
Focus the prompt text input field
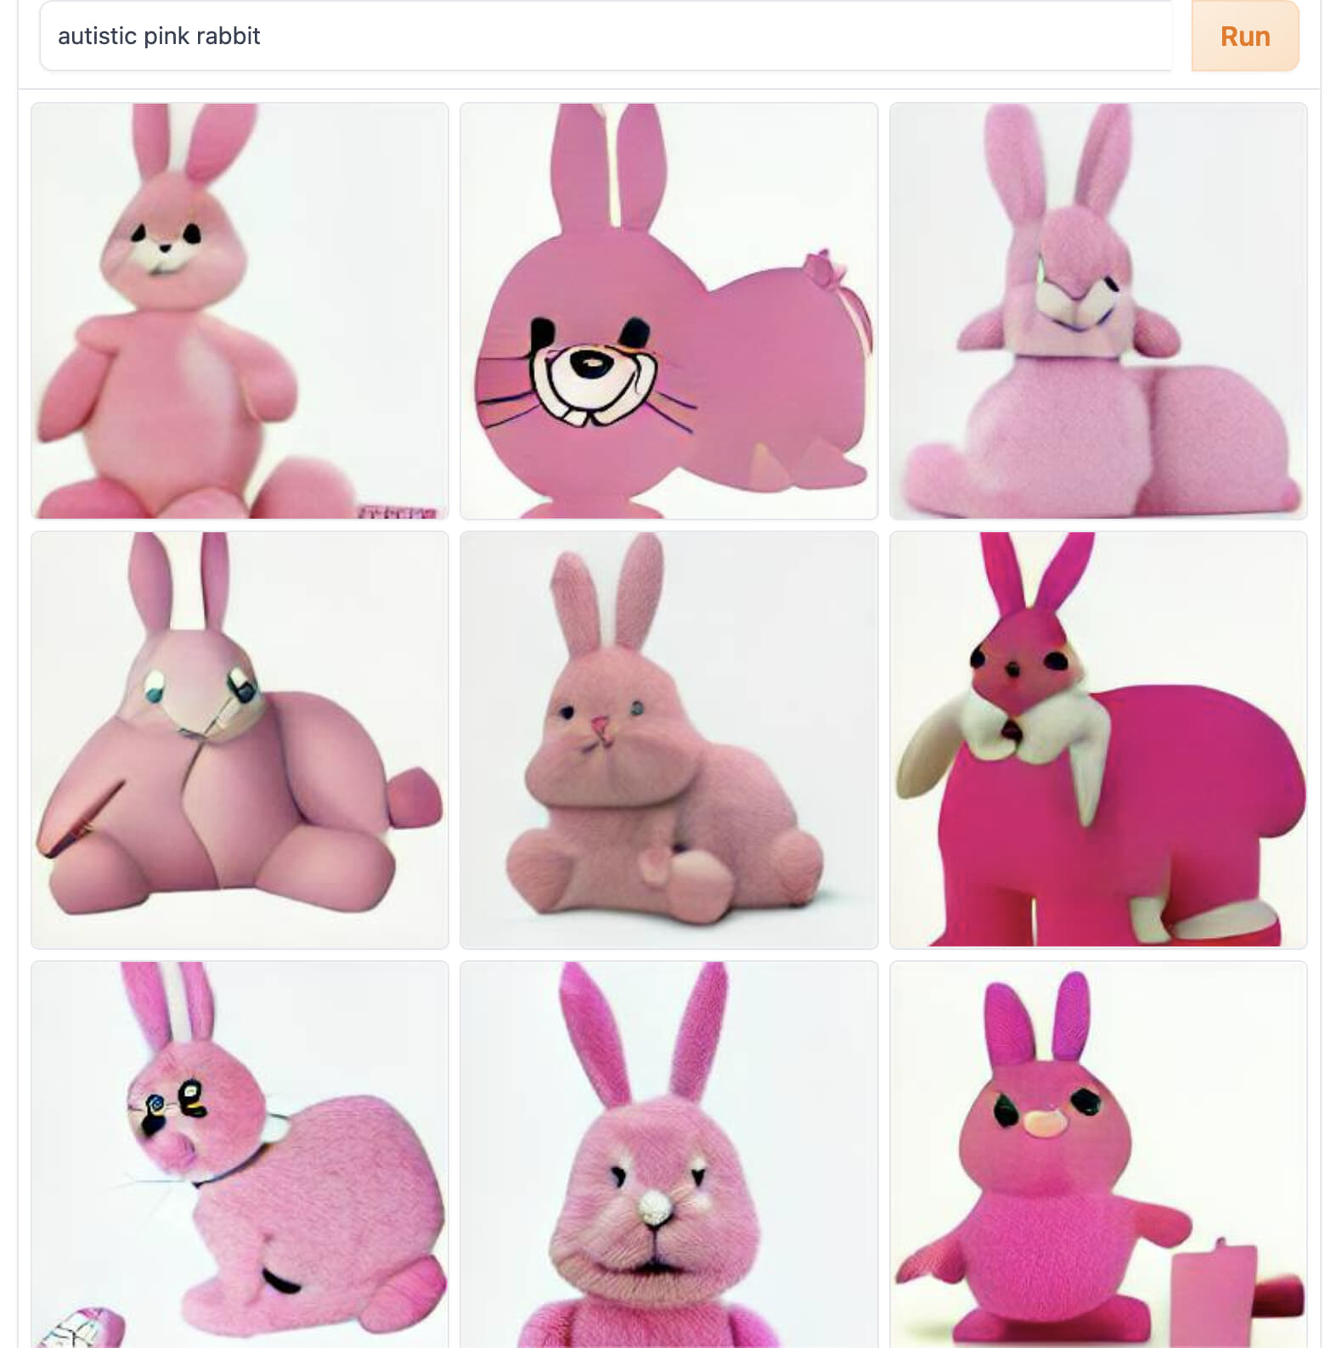coord(606,37)
